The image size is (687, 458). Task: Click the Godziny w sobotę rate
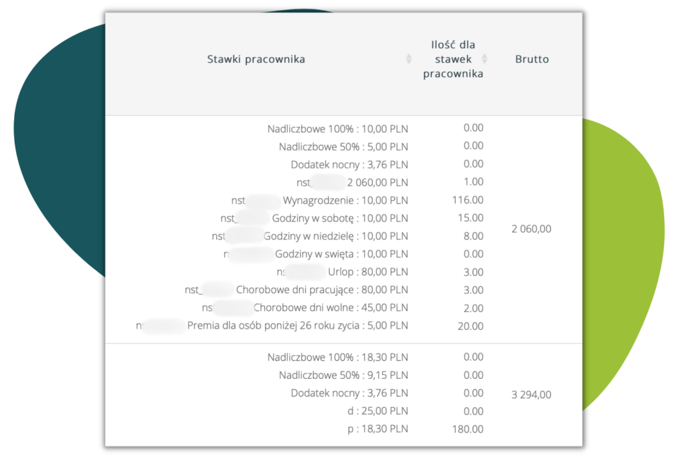pyautogui.click(x=339, y=219)
